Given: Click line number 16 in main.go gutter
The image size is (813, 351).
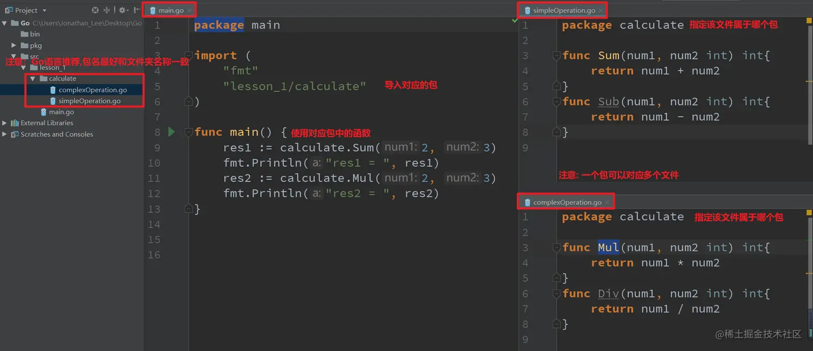Looking at the screenshot, I should (x=154, y=254).
